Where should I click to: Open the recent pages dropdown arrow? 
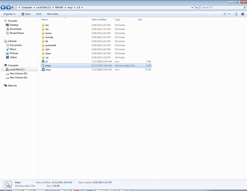click(12, 8)
